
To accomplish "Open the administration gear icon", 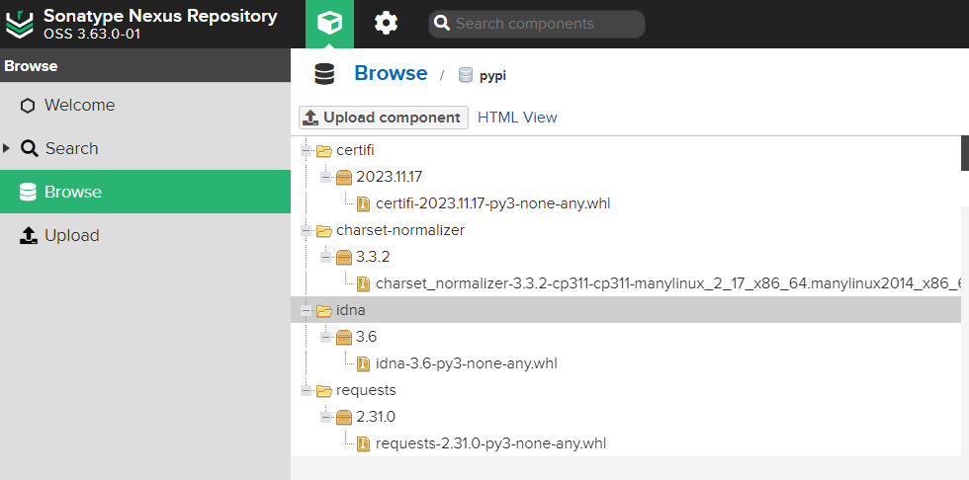I will pyautogui.click(x=387, y=24).
